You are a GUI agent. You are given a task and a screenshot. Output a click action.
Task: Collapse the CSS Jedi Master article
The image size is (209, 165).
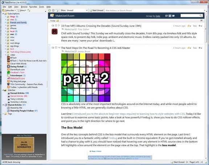click(59, 48)
